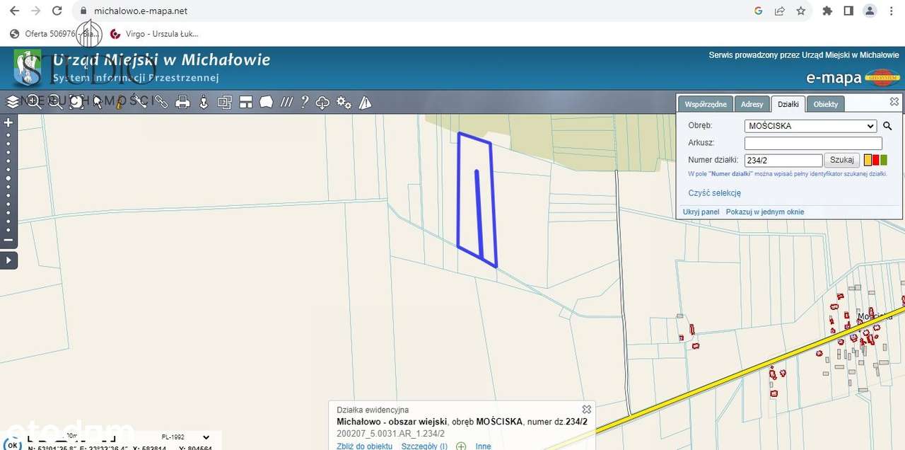The width and height of the screenshot is (905, 450).
Task: Open the Oferta 506976 bookmark
Action: click(x=56, y=33)
